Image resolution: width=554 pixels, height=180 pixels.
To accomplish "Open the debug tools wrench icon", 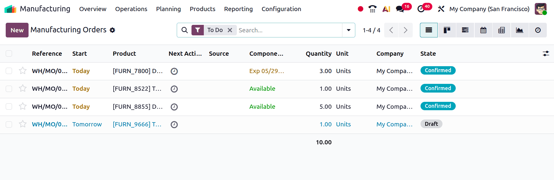I will [441, 9].
